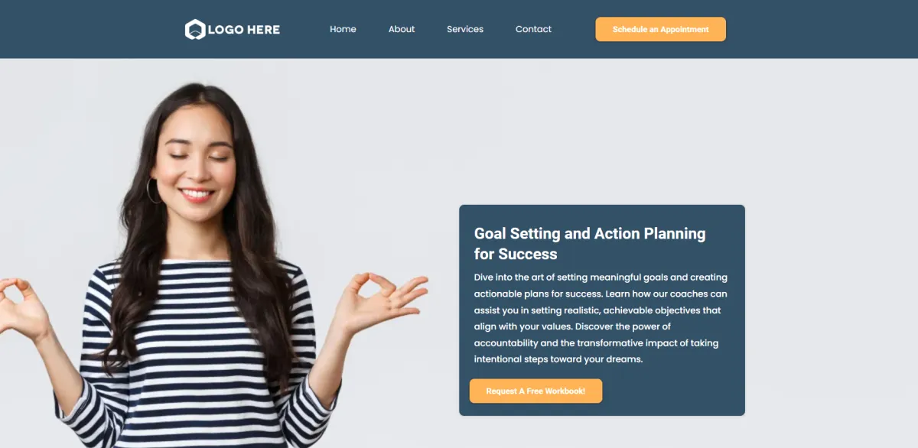Viewport: 918px width, 448px height.
Task: Go to the About page
Action: (402, 29)
